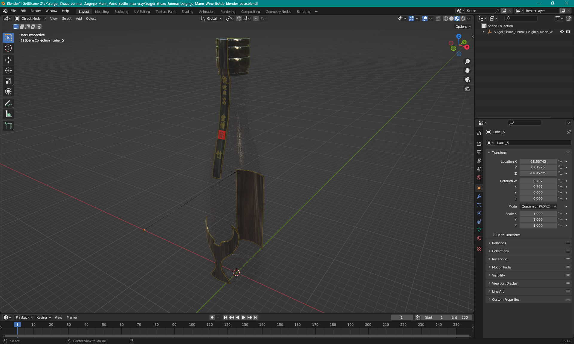Expand the Delta Transform panel
This screenshot has height=344, width=574.
click(x=508, y=235)
